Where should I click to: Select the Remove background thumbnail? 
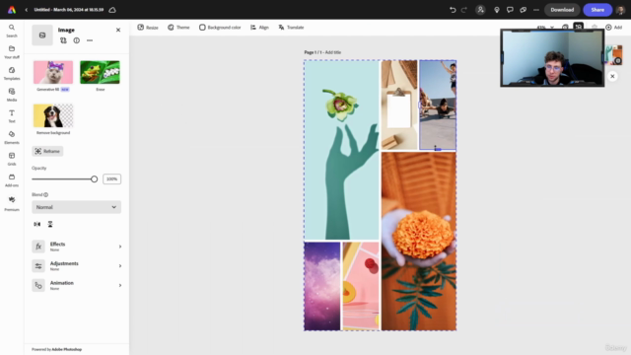point(53,116)
